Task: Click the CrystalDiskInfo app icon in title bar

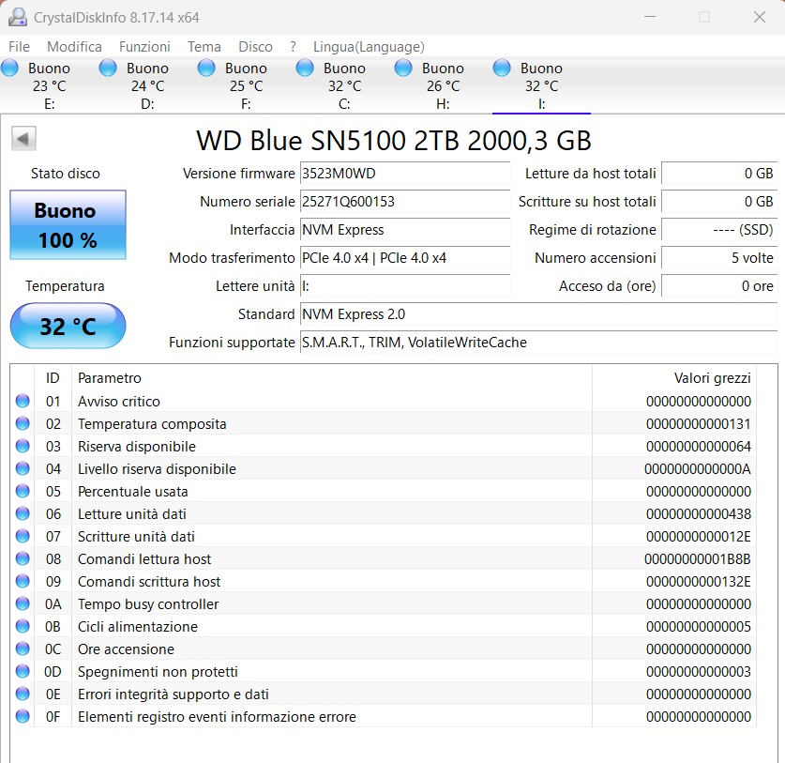Action: [x=17, y=18]
